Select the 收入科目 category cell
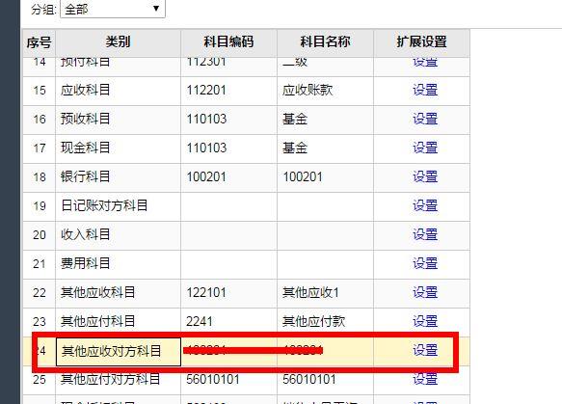The image size is (562, 404). 118,236
